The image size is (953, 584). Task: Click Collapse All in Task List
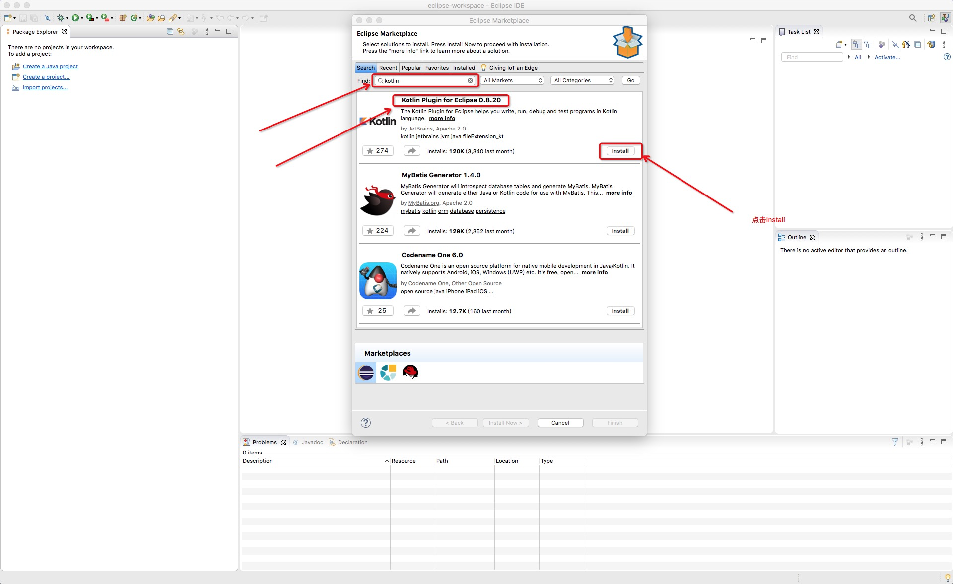(918, 44)
